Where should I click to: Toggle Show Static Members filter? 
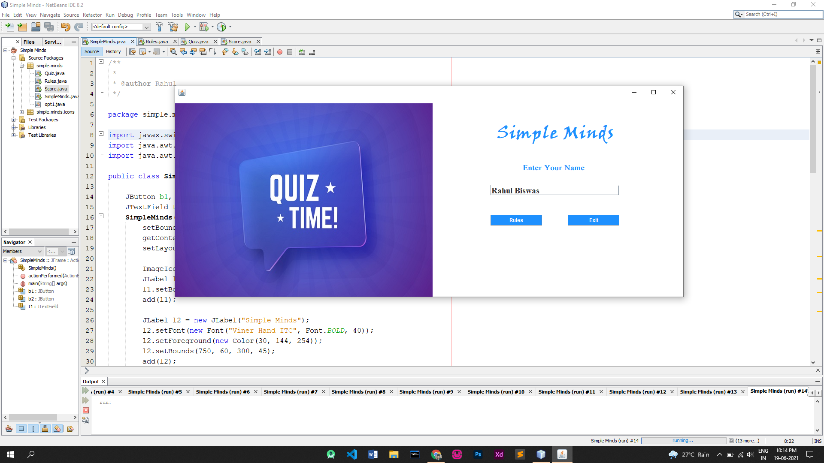point(33,429)
